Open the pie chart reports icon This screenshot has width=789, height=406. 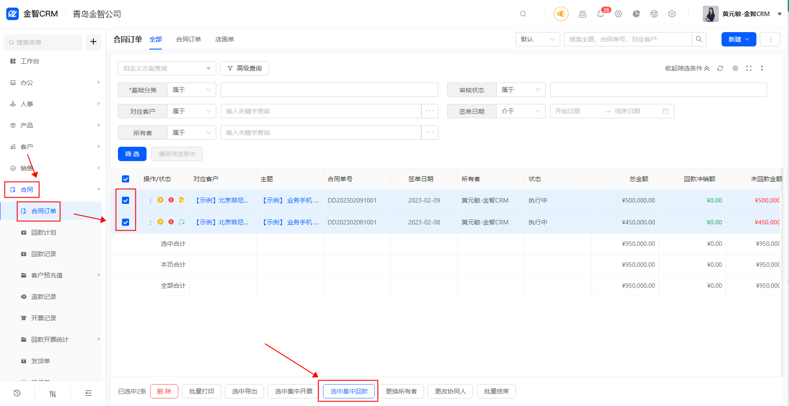pyautogui.click(x=636, y=14)
